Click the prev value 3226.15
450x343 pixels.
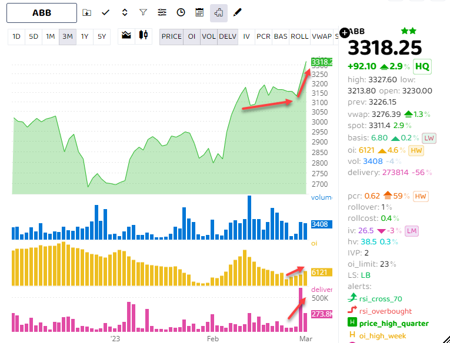point(382,102)
